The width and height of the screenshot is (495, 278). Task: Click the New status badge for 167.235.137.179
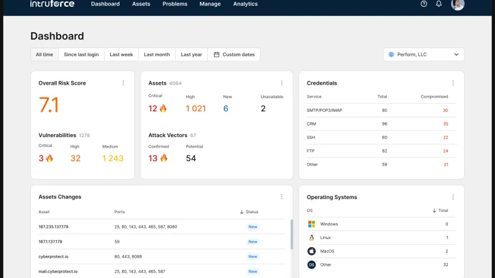tap(253, 227)
